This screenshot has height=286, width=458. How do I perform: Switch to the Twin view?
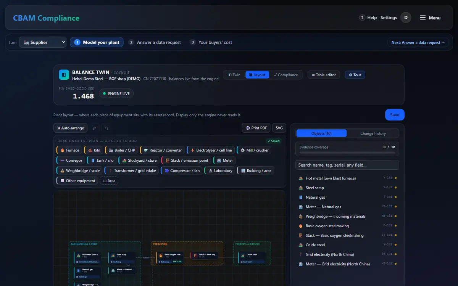234,75
